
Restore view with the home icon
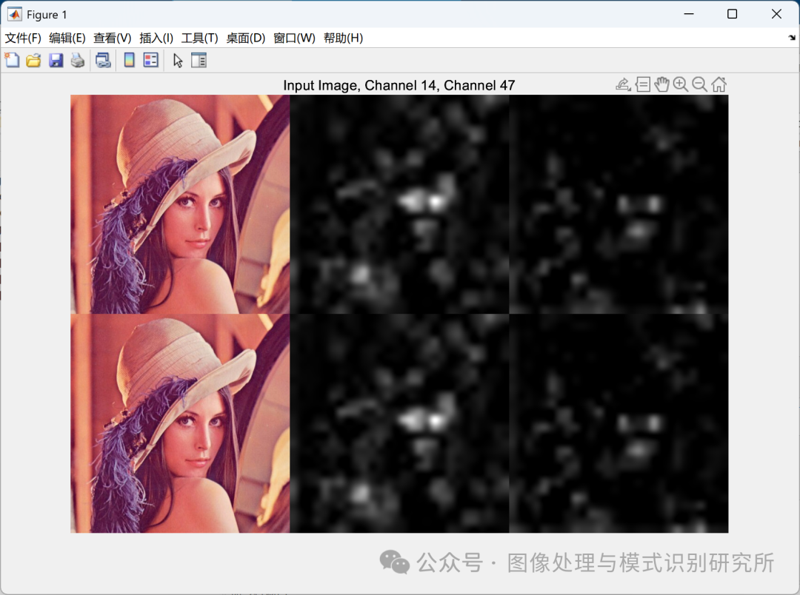point(719,84)
